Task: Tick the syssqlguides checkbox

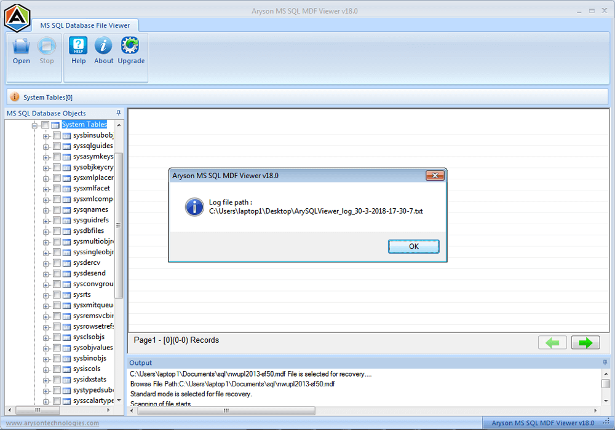Action: click(57, 146)
